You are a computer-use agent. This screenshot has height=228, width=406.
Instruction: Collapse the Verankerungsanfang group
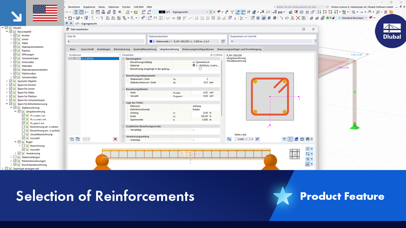[124, 137]
